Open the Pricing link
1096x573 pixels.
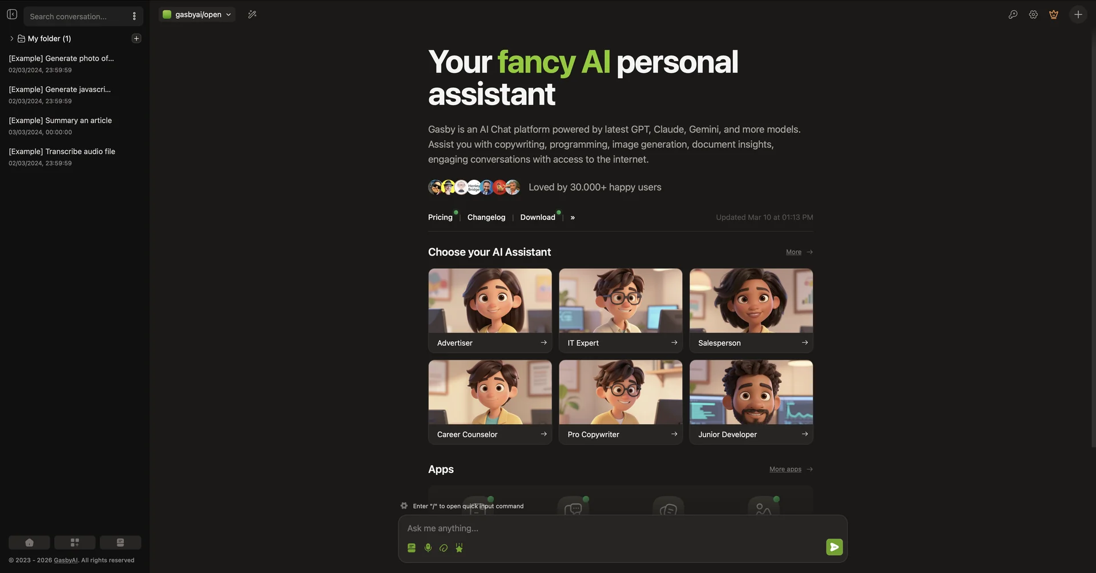pyautogui.click(x=440, y=217)
